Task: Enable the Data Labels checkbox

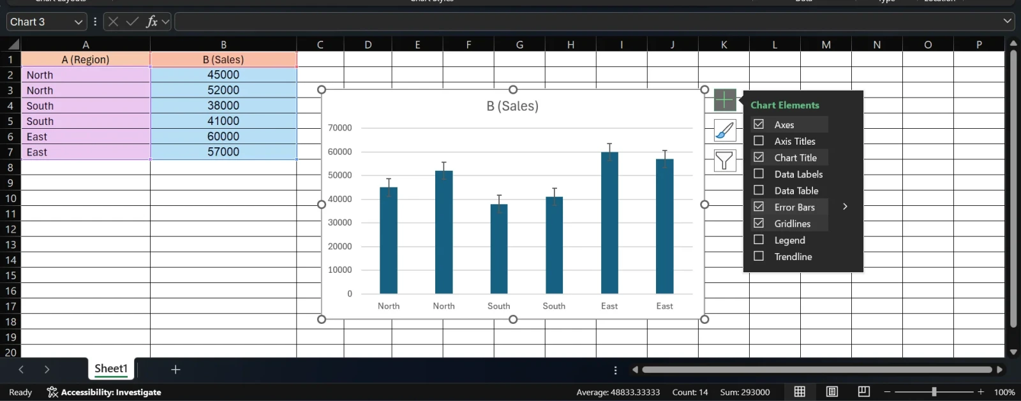Action: (x=759, y=173)
